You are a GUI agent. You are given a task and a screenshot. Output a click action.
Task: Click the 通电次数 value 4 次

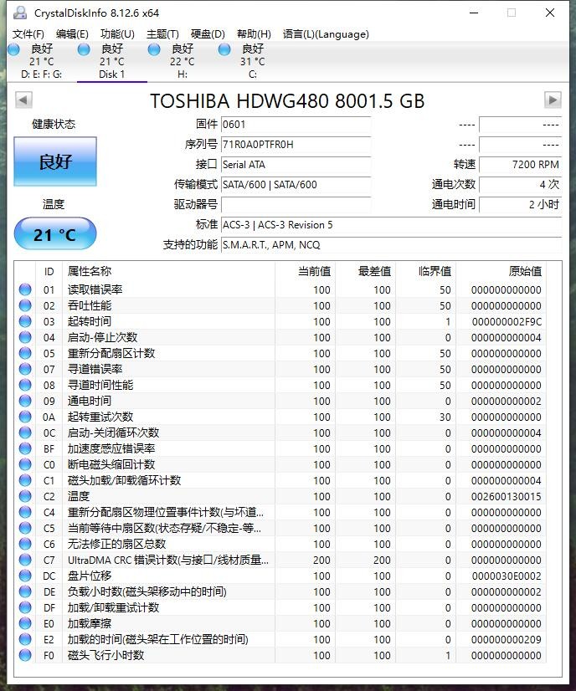tap(521, 185)
